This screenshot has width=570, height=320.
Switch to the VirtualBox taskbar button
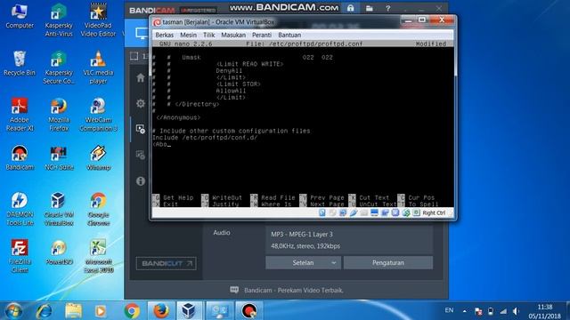click(x=190, y=311)
